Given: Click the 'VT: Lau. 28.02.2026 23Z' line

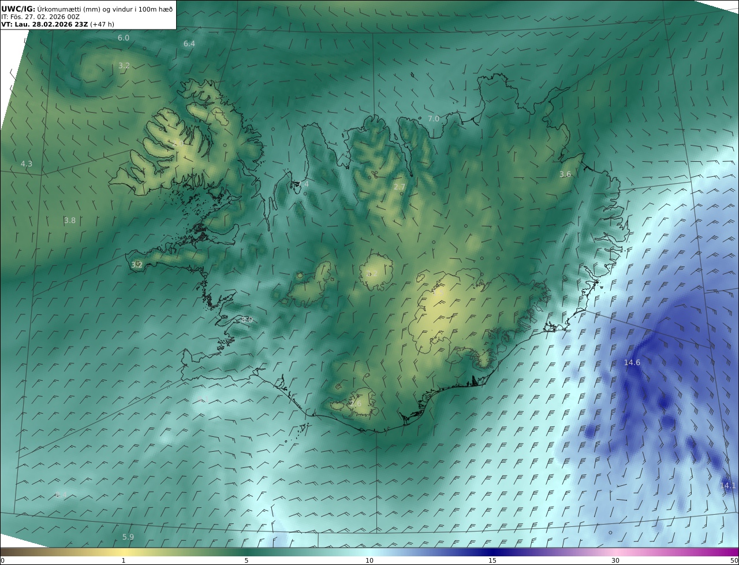Looking at the screenshot, I should tap(44, 25).
